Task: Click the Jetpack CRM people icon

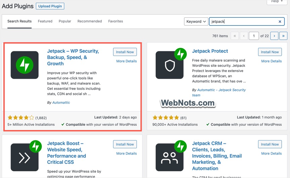Action: tap(170, 157)
